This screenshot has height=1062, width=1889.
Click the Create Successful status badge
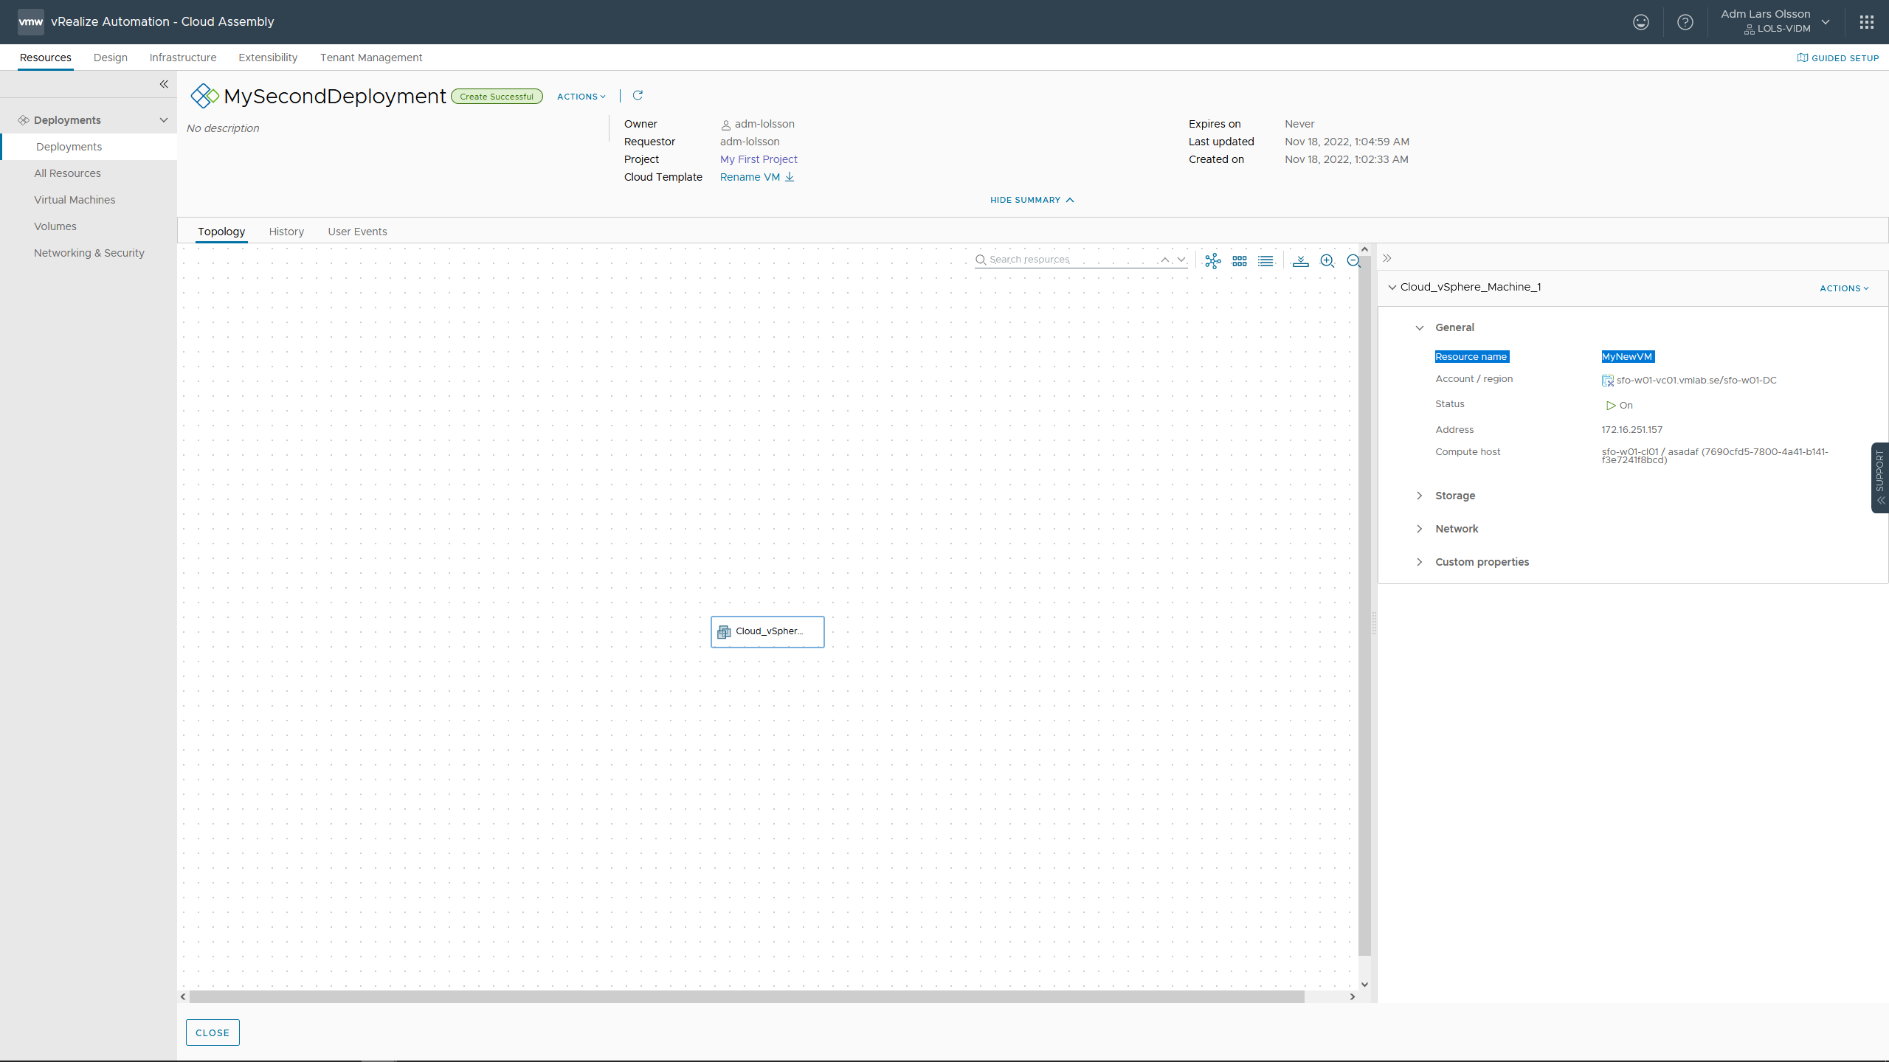[x=497, y=97]
